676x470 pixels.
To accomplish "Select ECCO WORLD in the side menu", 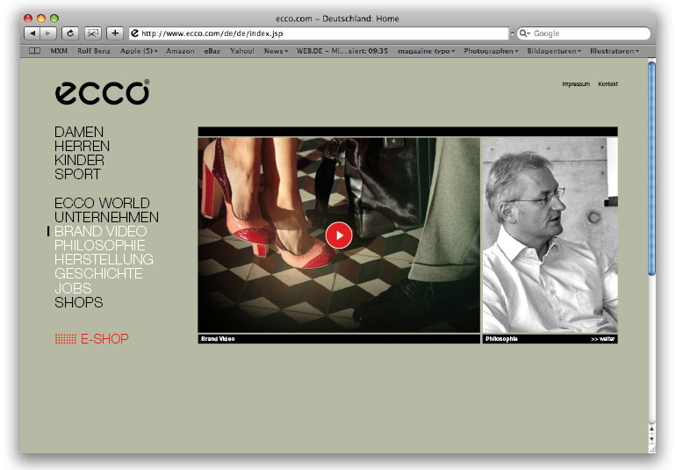I will tap(102, 203).
